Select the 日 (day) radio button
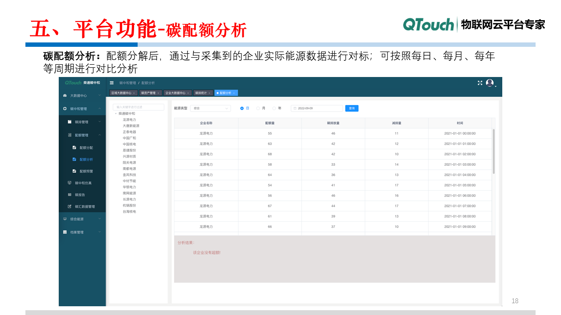Viewport: 561px width, 315px height. 242,108
